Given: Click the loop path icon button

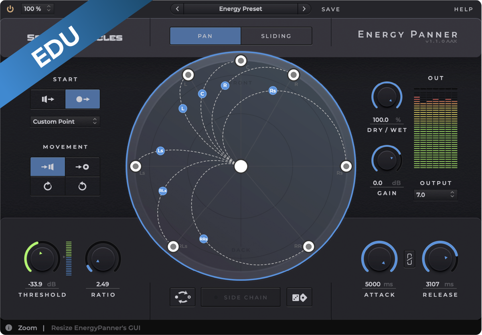Looking at the screenshot, I should click(x=182, y=297).
